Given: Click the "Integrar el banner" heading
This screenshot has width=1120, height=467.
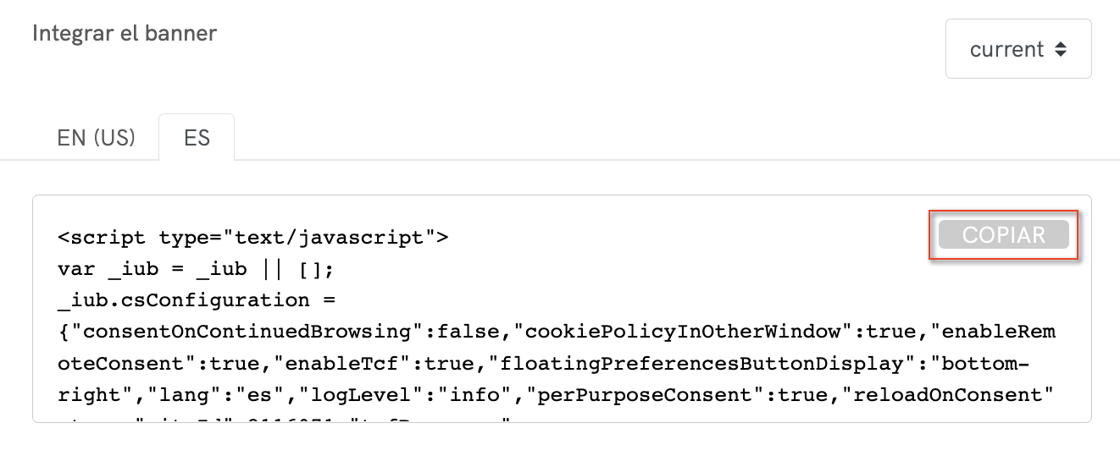Looking at the screenshot, I should [125, 34].
